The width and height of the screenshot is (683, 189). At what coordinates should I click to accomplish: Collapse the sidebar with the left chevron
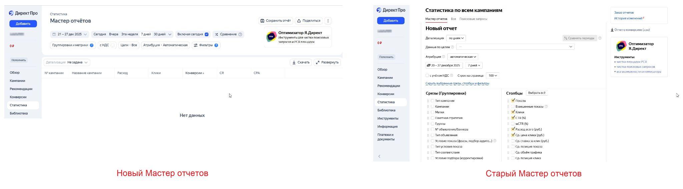click(379, 156)
